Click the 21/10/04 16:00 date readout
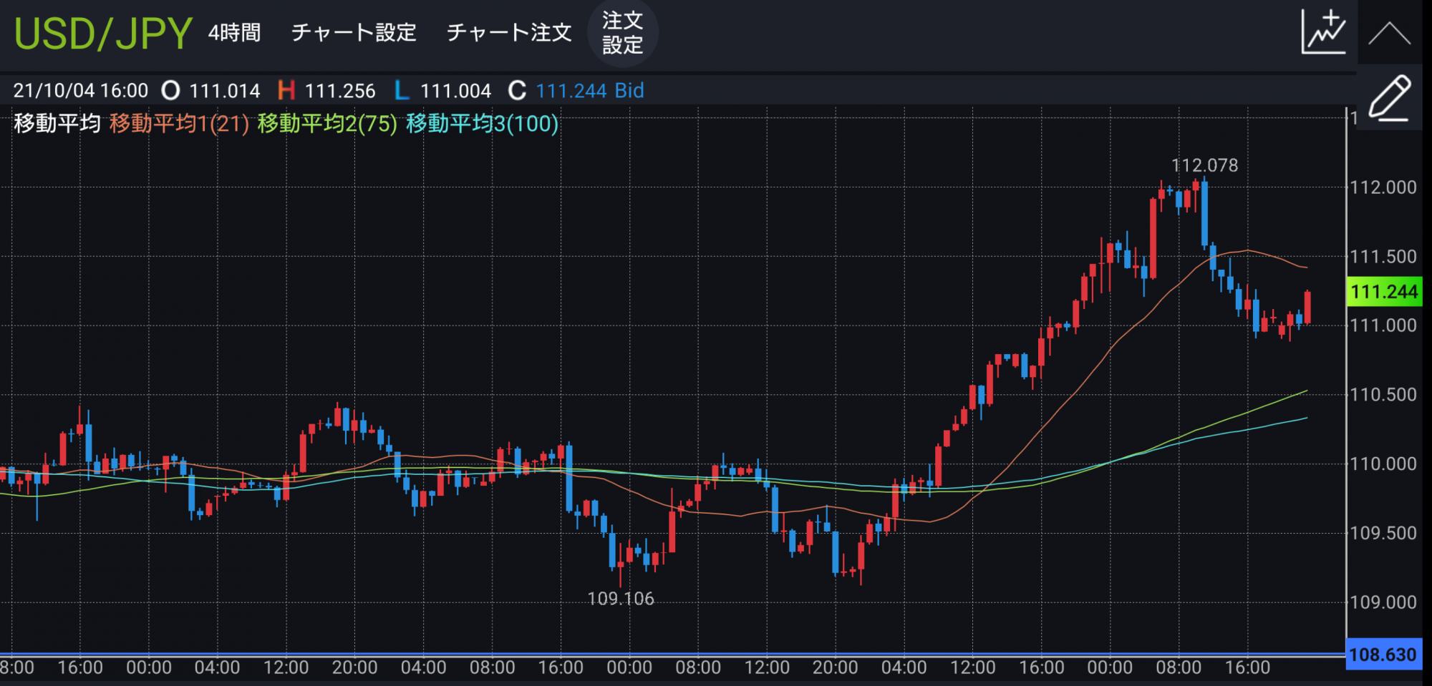The width and height of the screenshot is (1432, 686). (81, 91)
